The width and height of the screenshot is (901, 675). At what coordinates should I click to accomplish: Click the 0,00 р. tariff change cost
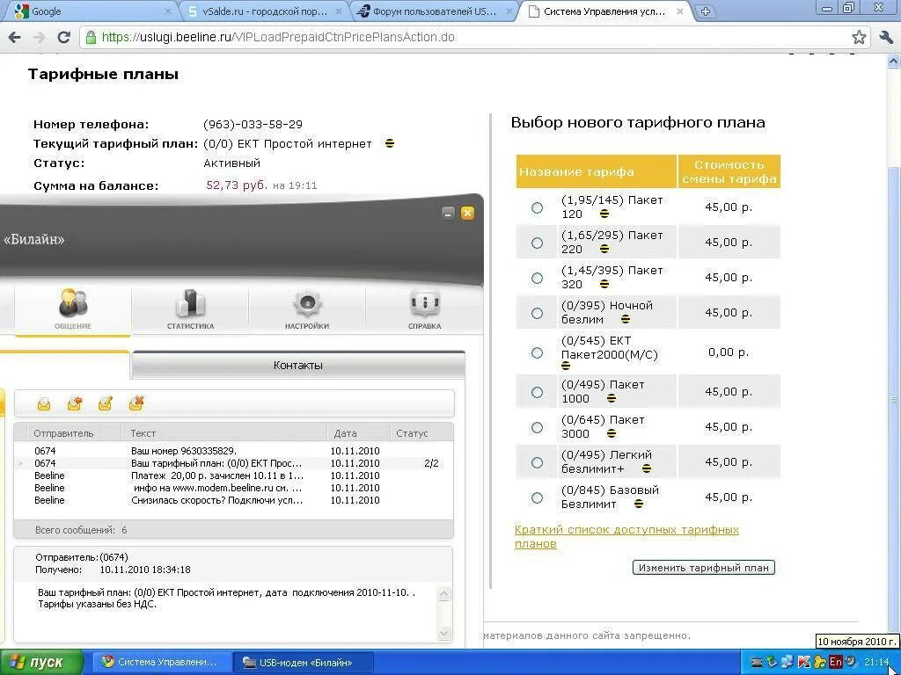coord(729,352)
